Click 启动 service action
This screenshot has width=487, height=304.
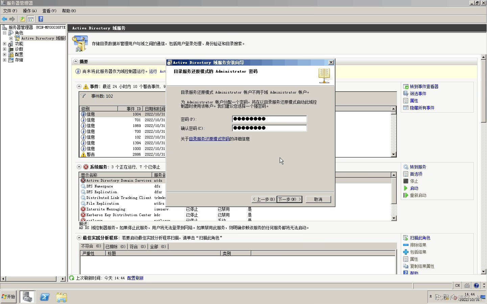click(x=414, y=188)
